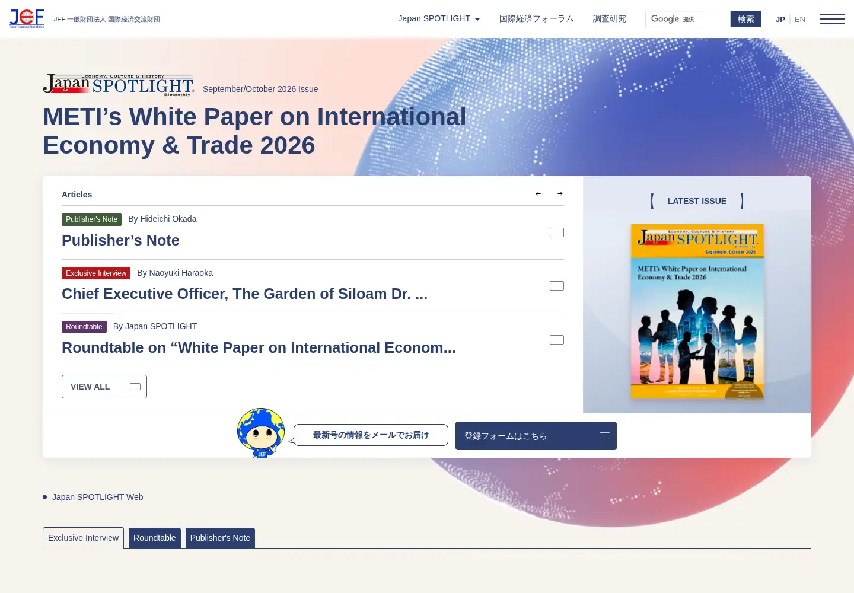
Task: Click the Japan SPOTLIGHT bimonthly logo
Action: click(119, 85)
